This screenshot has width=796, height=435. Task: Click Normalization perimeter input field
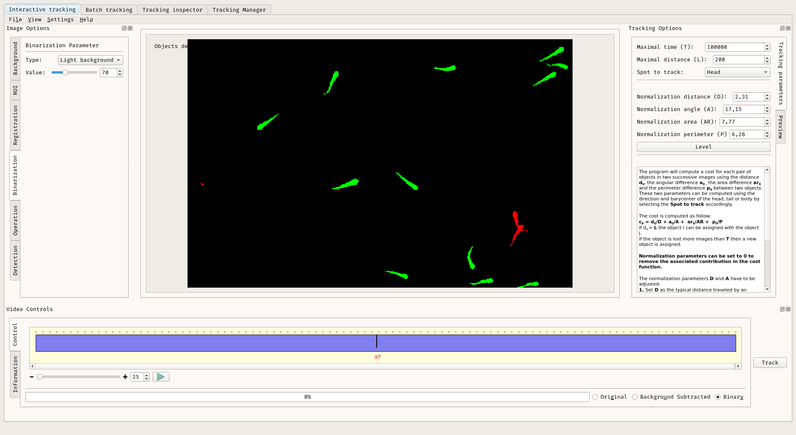[747, 134]
